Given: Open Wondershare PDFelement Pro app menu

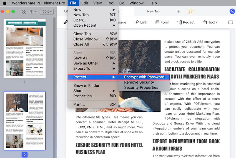Looking at the screenshot, I should coord(39,3).
